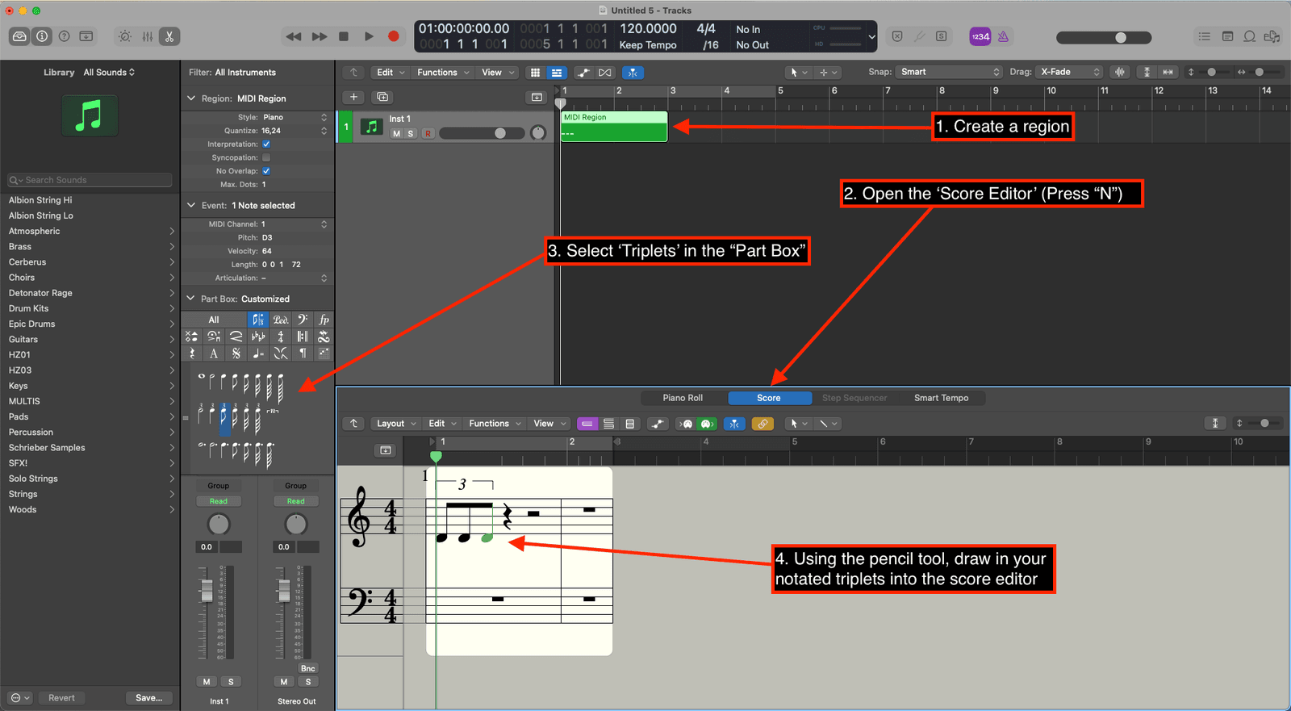Select the Tempo marks note= group
Viewport: 1291px width, 711px height.
point(258,353)
